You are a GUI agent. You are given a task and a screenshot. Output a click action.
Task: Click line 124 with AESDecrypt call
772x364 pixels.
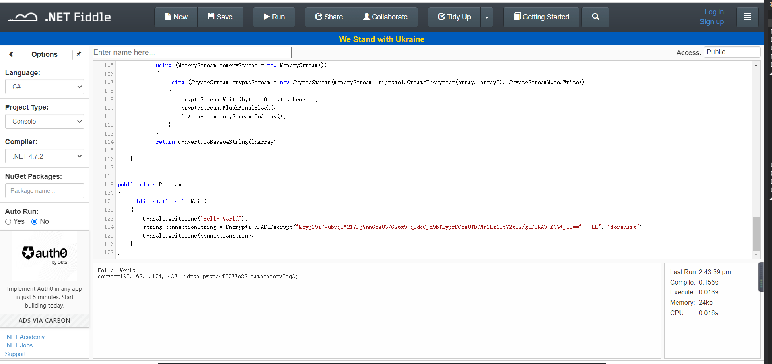394,227
